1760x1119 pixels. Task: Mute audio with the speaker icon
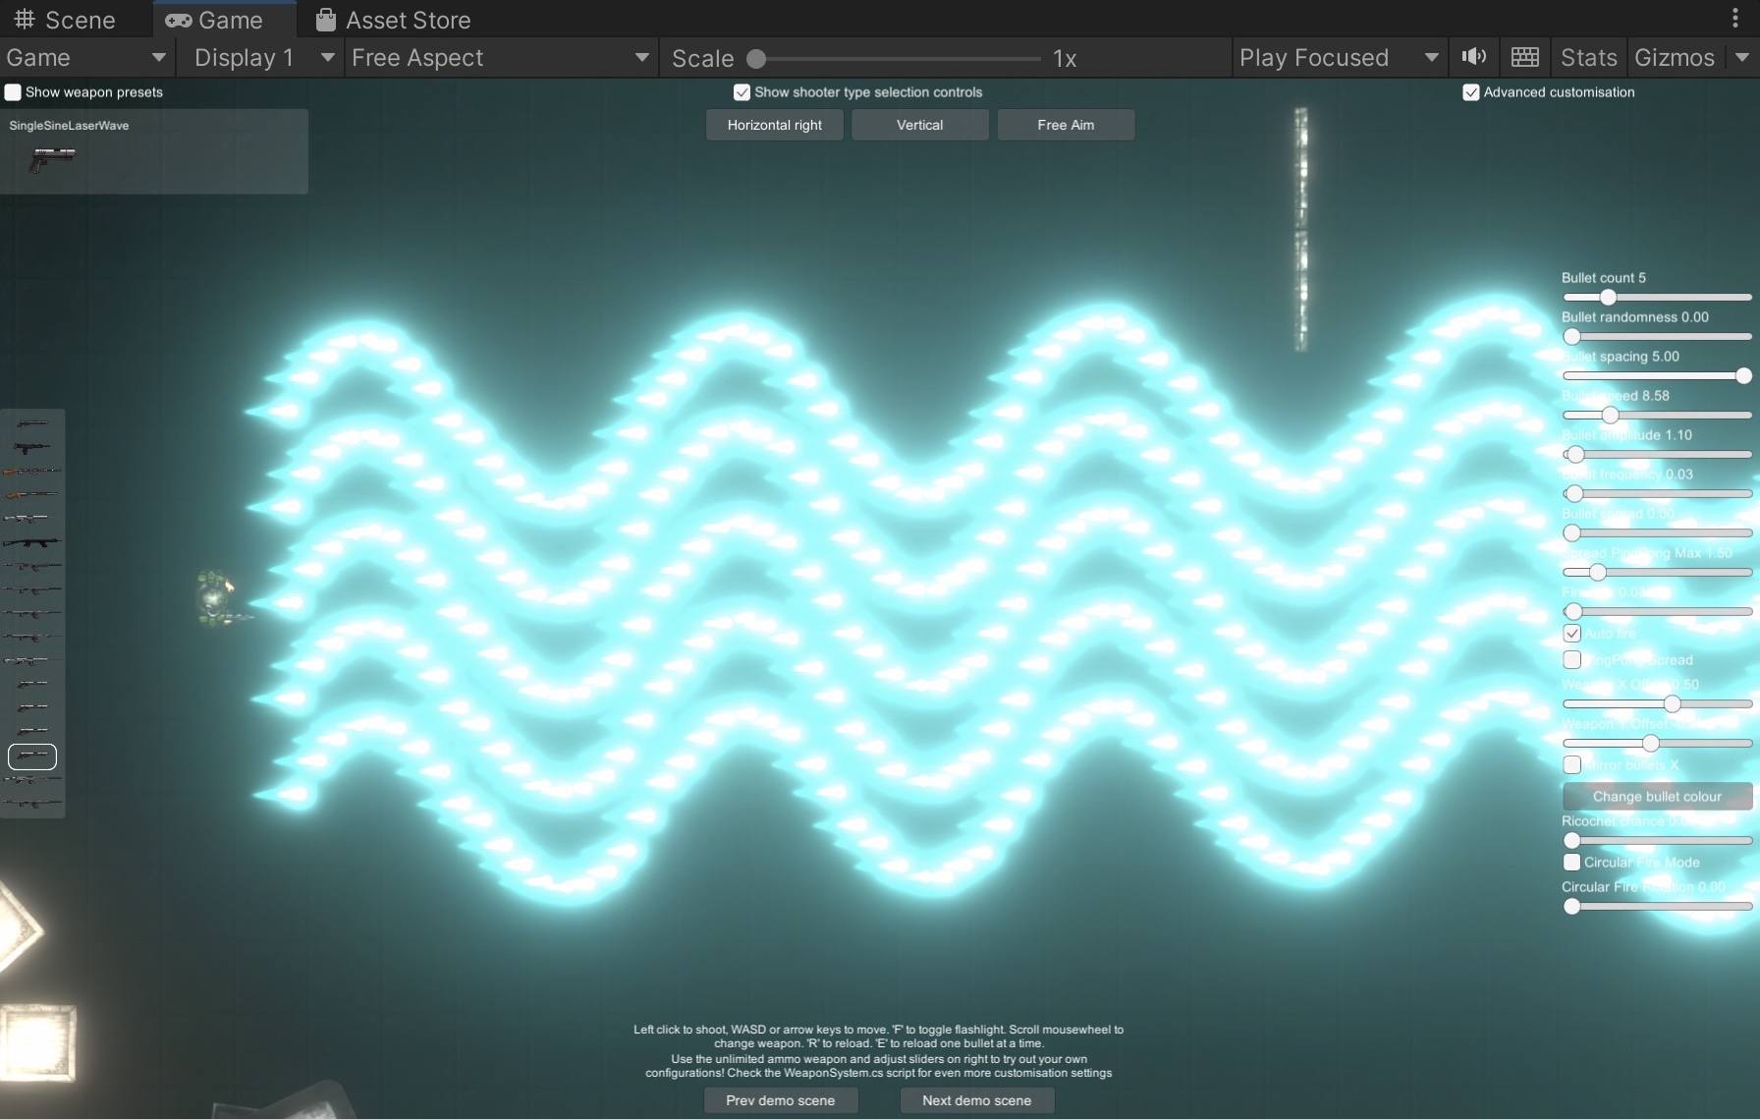pyautogui.click(x=1473, y=57)
